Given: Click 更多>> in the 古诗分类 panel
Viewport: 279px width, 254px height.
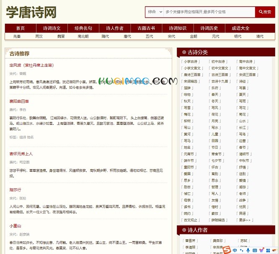Looking at the screenshot, I should point(245,220).
